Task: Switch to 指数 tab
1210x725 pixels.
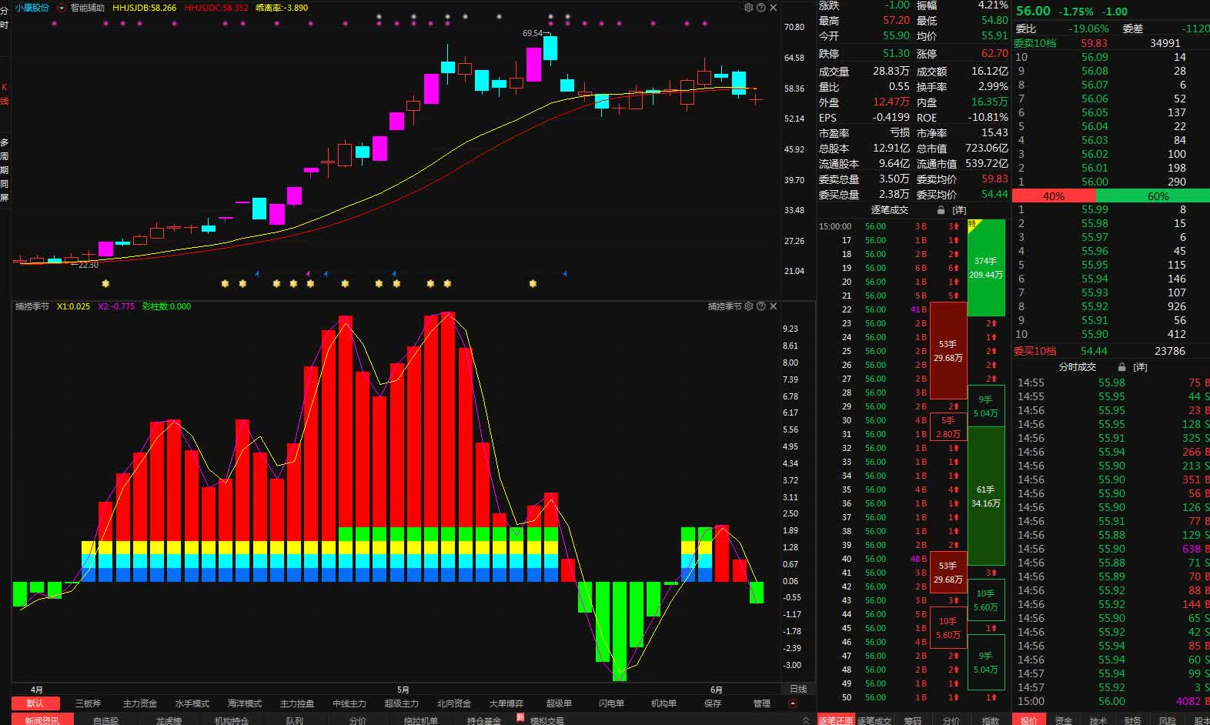Action: pyautogui.click(x=991, y=720)
